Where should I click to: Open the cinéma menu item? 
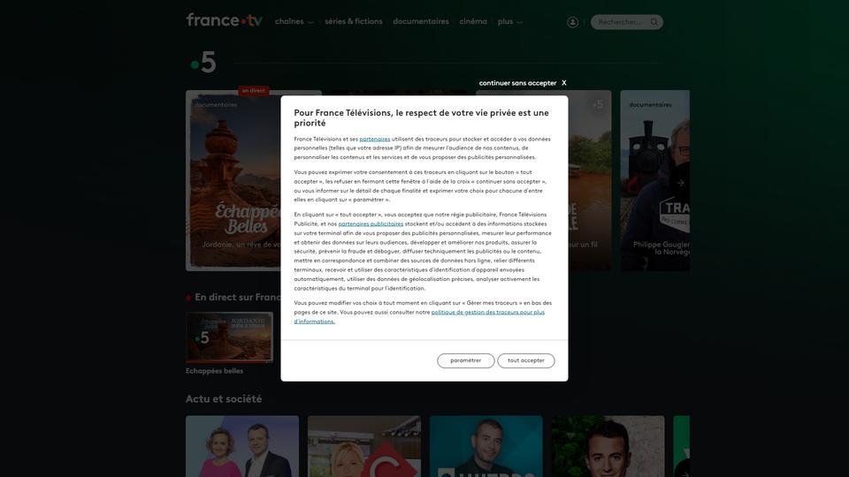(x=473, y=21)
